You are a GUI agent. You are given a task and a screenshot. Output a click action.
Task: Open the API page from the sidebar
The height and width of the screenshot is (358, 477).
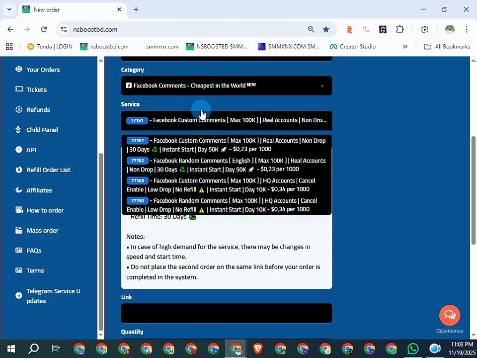coord(31,150)
